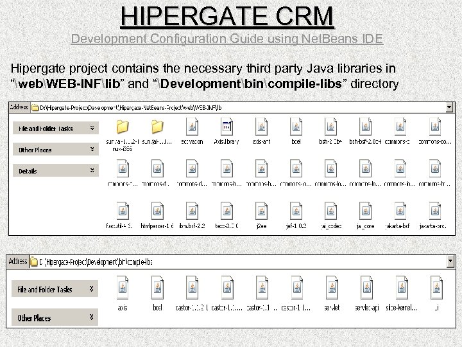462x347 pixels.
Task: Select the fastutil-4.3 jar file
Action: click(123, 211)
